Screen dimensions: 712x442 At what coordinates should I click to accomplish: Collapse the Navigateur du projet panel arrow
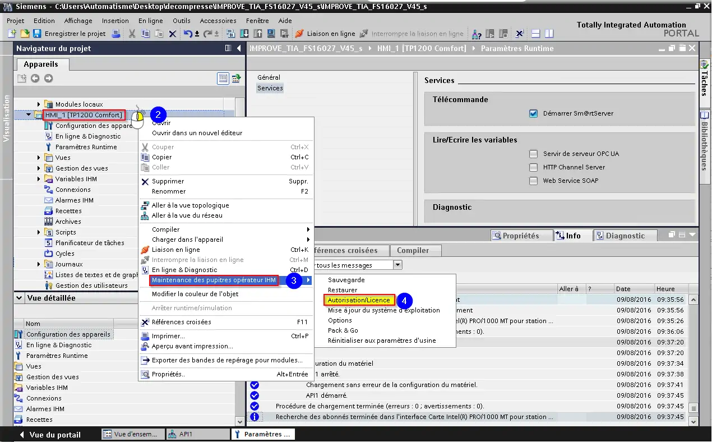click(240, 48)
